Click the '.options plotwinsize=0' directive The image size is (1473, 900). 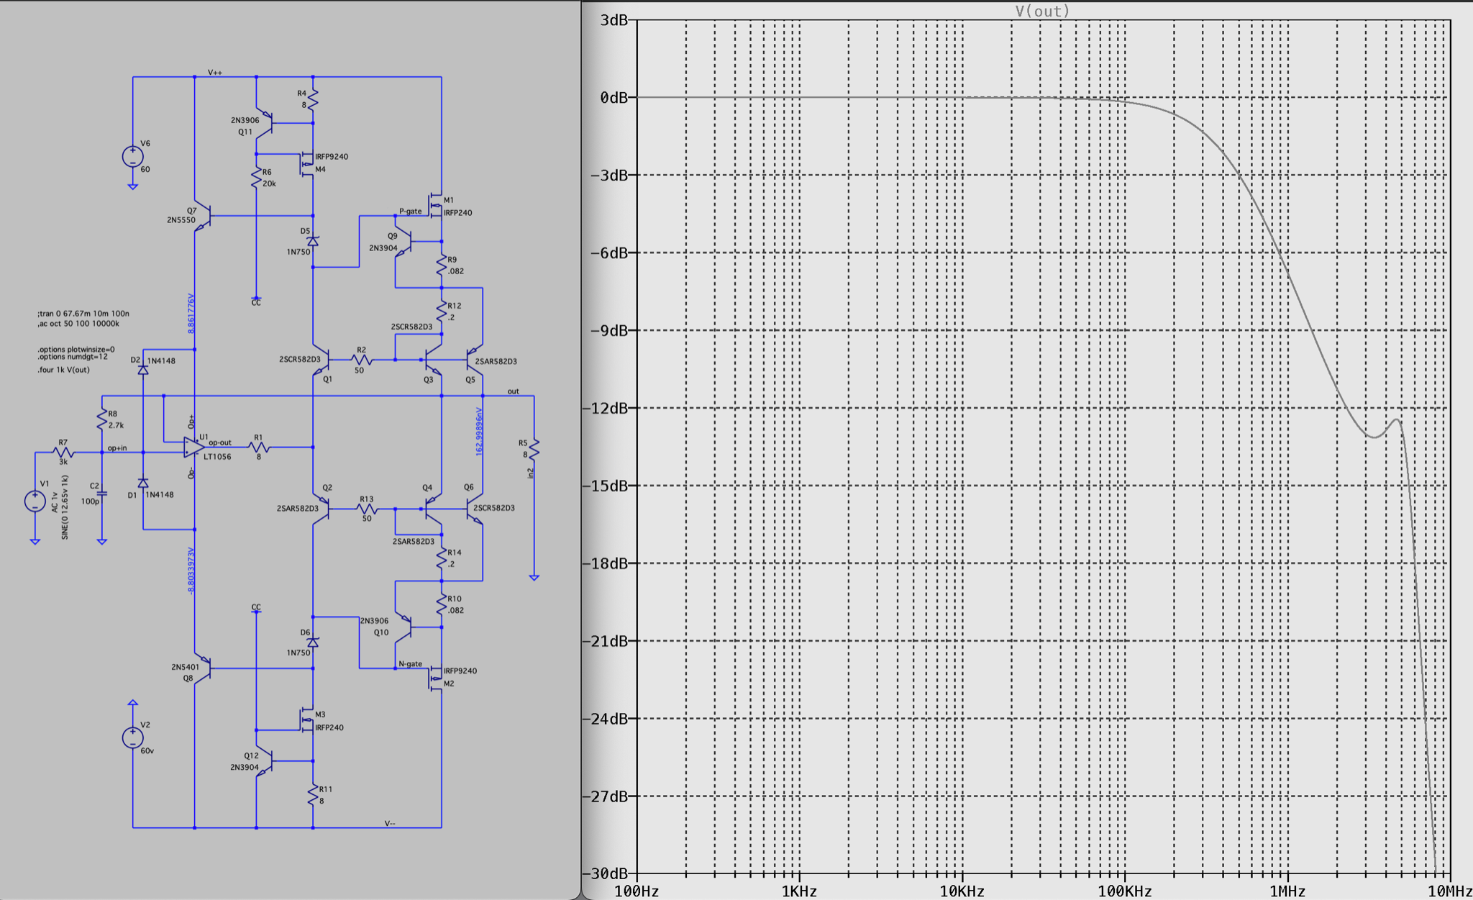click(x=76, y=350)
